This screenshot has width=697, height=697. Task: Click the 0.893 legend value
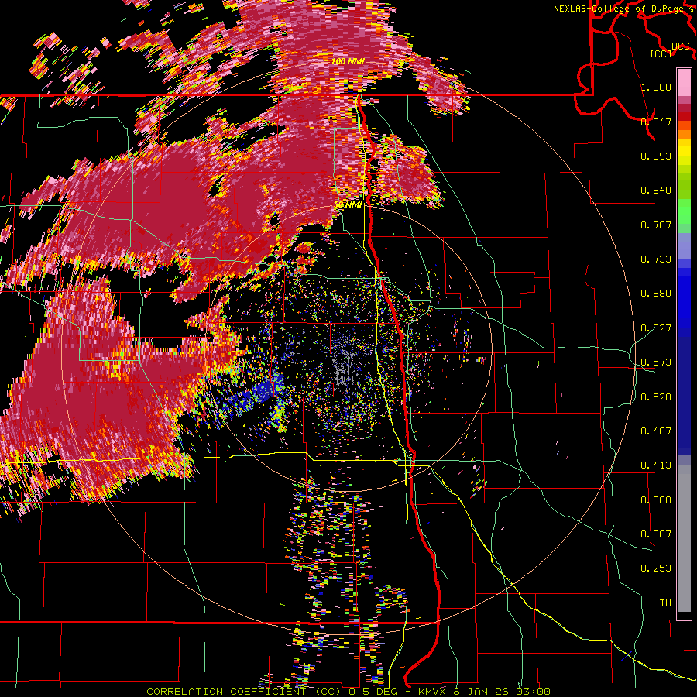point(656,156)
